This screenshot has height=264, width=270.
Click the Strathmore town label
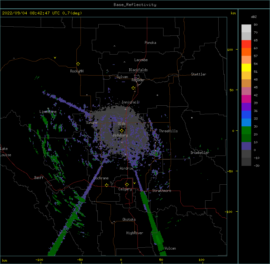(x=162, y=191)
